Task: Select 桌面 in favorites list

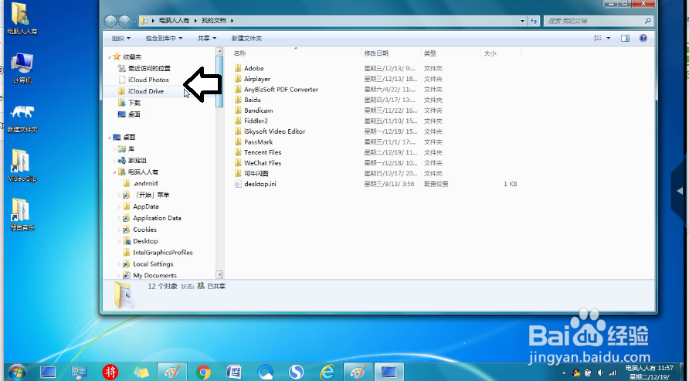Action: tap(134, 114)
